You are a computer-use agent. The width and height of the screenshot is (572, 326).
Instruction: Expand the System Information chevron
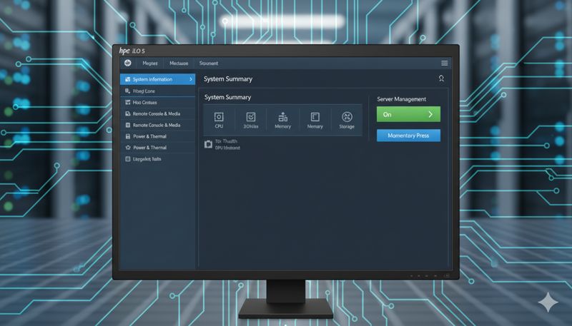[190, 79]
